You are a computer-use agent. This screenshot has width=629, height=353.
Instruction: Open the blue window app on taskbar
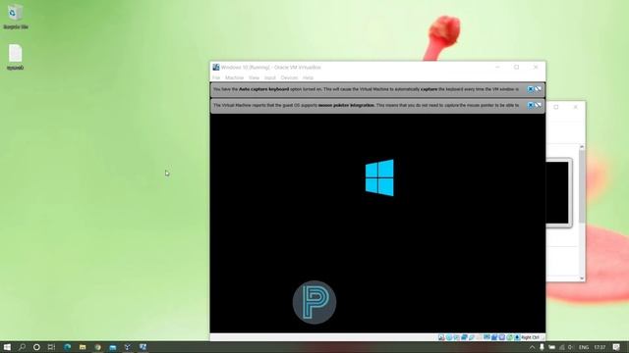click(113, 347)
